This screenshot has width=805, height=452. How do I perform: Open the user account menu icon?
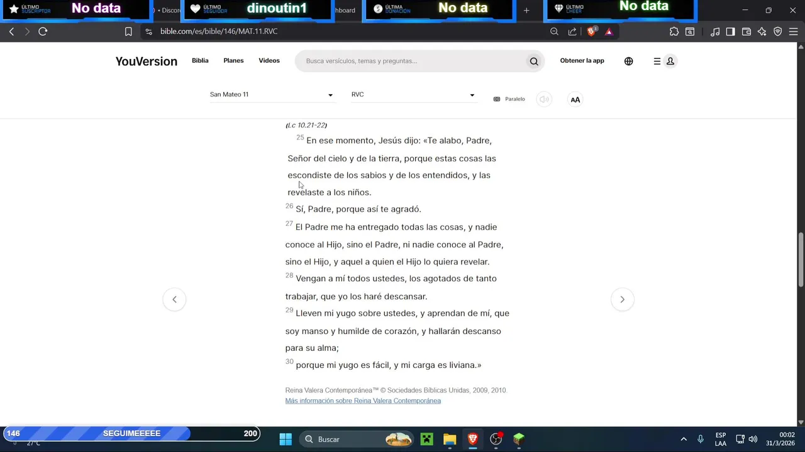click(x=670, y=61)
